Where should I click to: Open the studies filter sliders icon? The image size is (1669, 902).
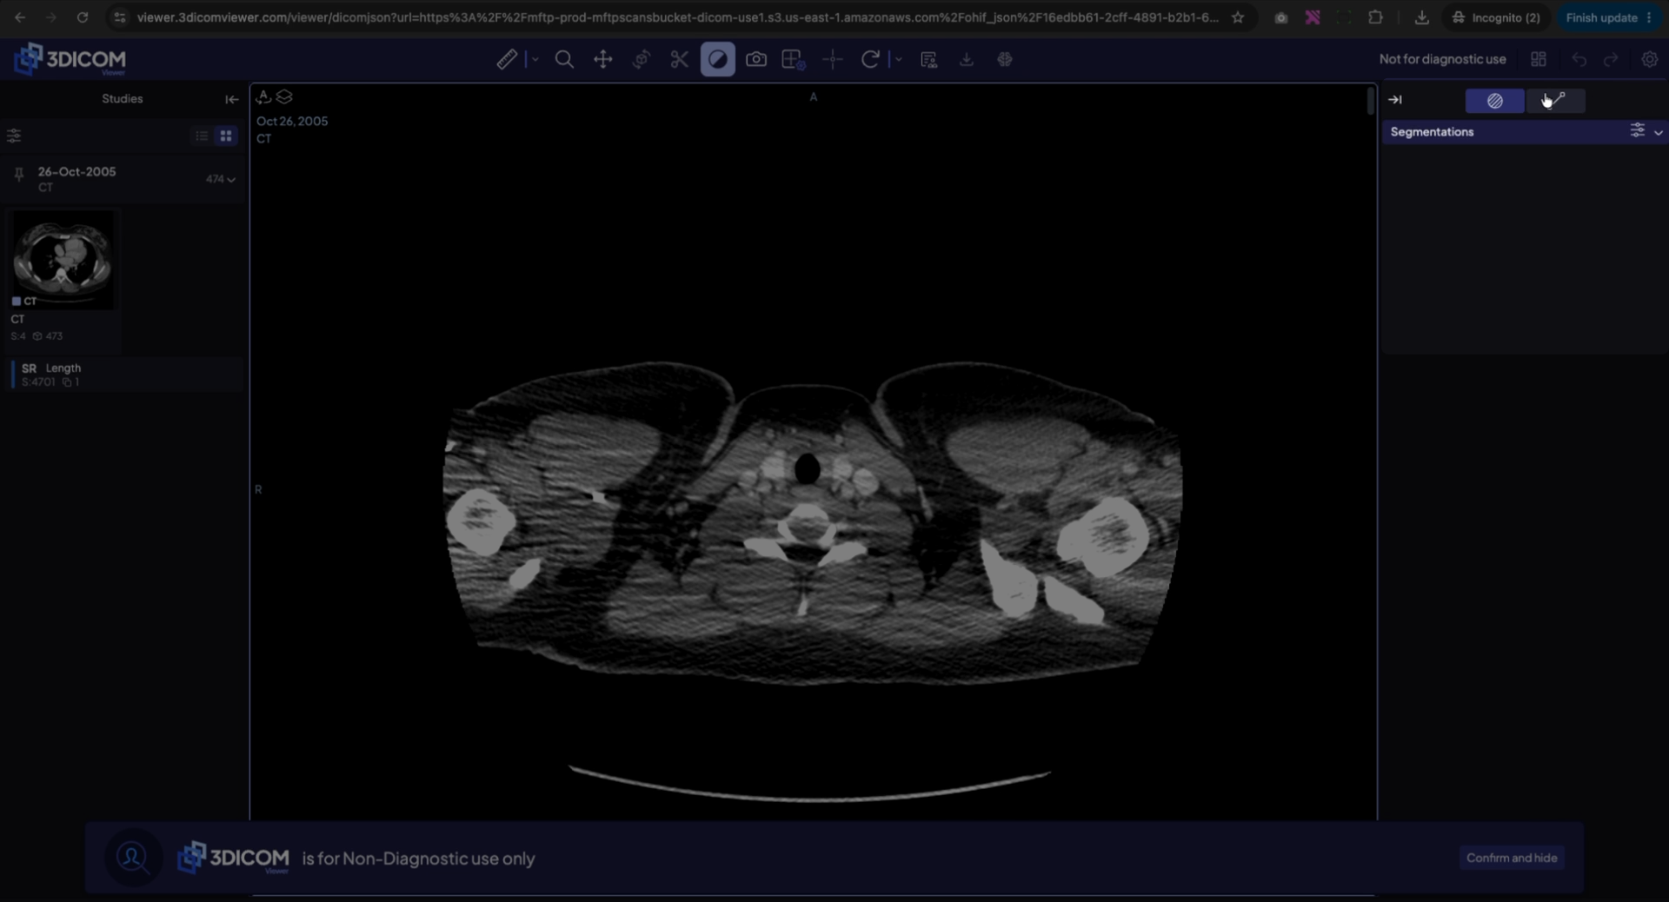14,136
